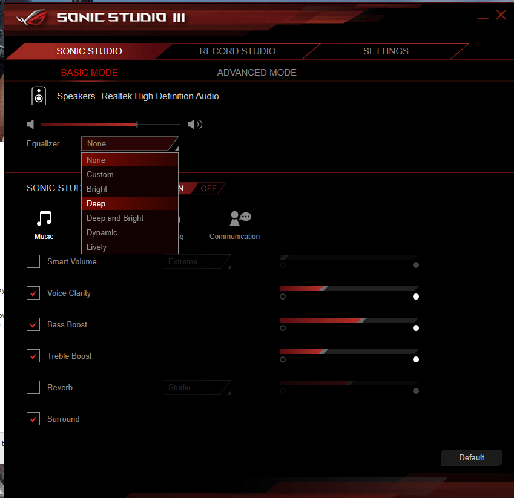This screenshot has height=498, width=514.
Task: Choose Deep and Bright equalizer preset
Action: (x=130, y=218)
